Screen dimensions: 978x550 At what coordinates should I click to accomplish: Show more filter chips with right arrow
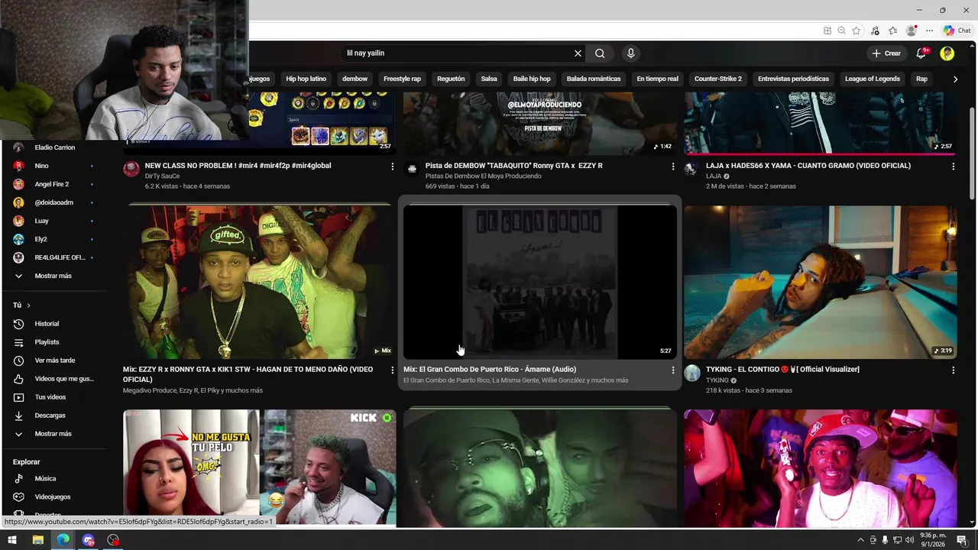click(955, 79)
